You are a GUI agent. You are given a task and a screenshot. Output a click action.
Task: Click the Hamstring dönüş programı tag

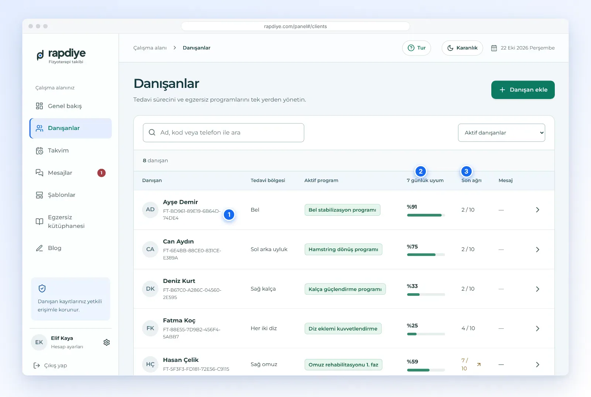coord(344,249)
